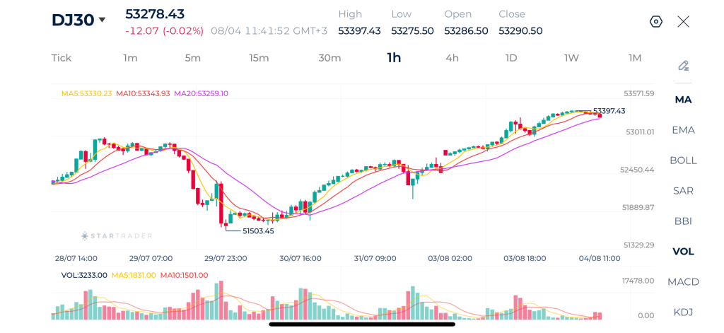724x333 pixels.
Task: Click the 51503.45 low price marker
Action: pos(258,231)
